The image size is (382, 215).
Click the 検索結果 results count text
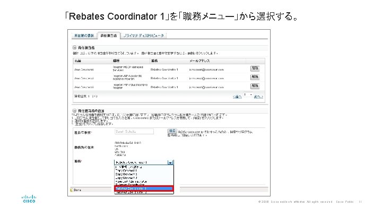coord(86,96)
